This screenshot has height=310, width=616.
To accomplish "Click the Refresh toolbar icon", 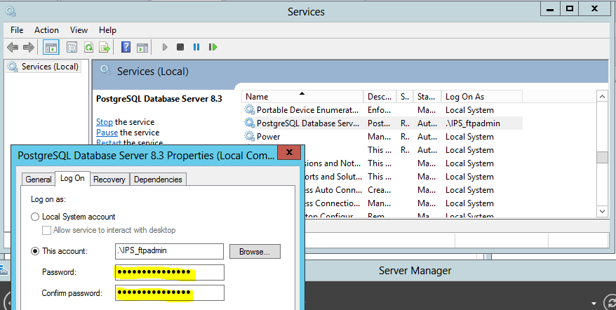I will click(88, 47).
